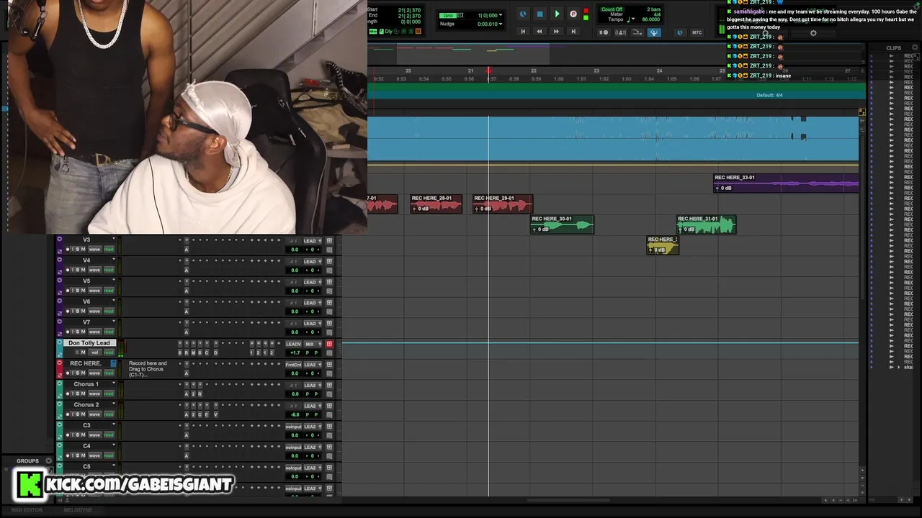Record-arm the V5 track

click(68, 291)
